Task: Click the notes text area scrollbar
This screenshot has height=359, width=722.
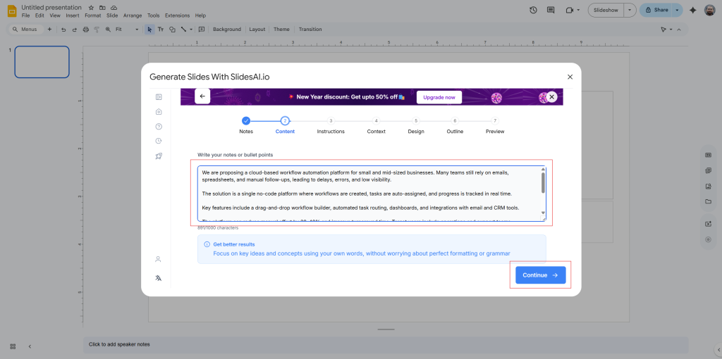Action: pos(542,183)
